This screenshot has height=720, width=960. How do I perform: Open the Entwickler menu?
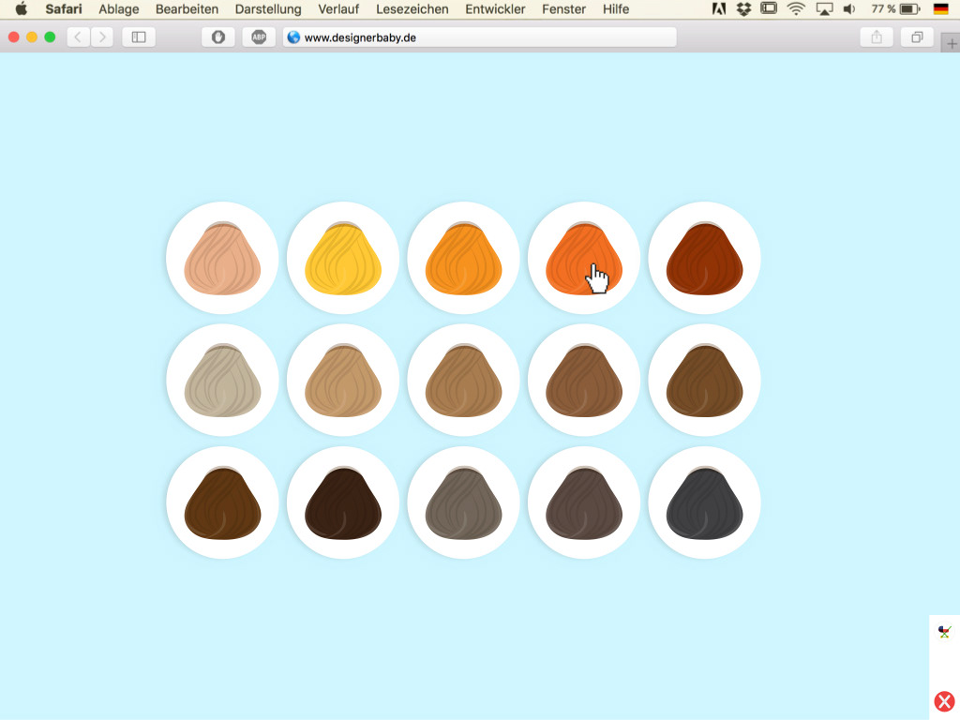[495, 9]
